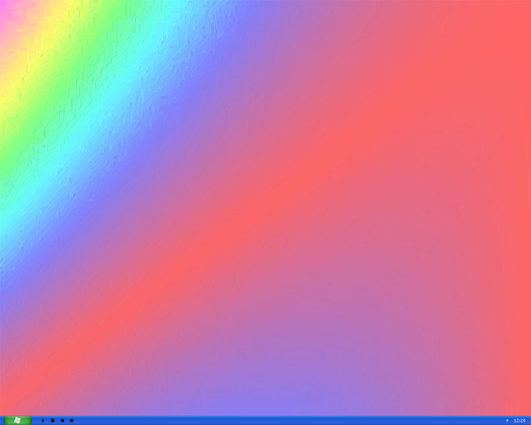Expand hidden tray icons with the arrow
The image size is (531, 425).
coord(507,420)
